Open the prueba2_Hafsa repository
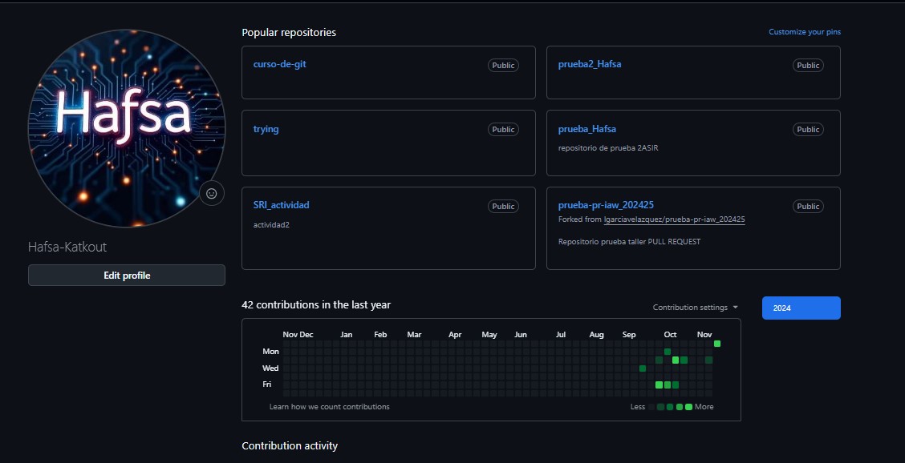The width and height of the screenshot is (905, 463). [x=590, y=63]
